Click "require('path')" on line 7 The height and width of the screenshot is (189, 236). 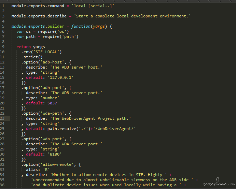click(60, 37)
